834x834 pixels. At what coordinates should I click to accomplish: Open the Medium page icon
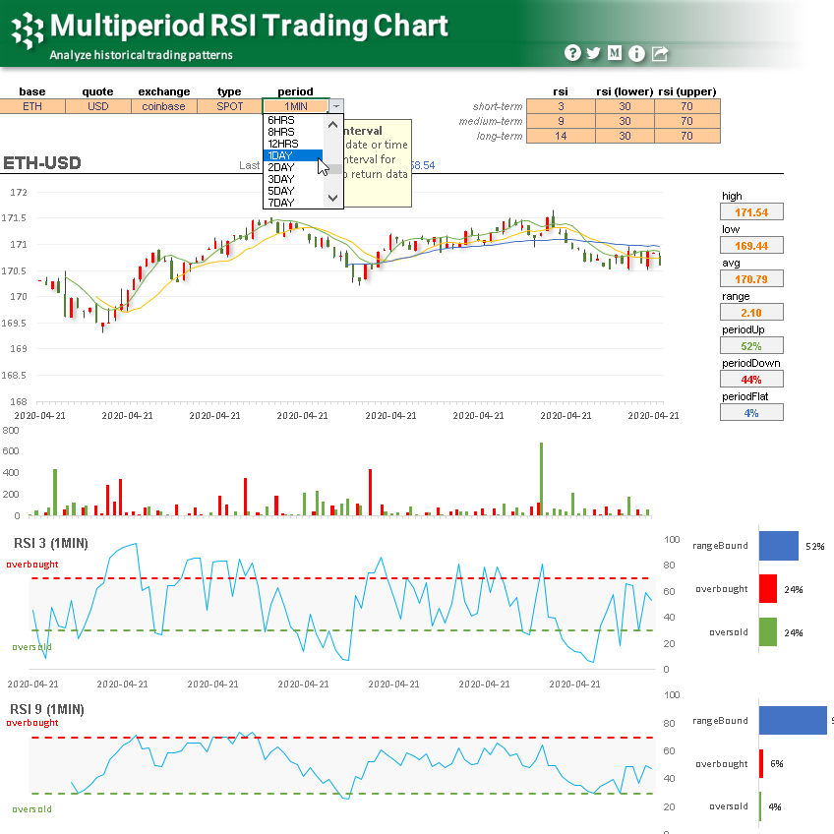615,53
